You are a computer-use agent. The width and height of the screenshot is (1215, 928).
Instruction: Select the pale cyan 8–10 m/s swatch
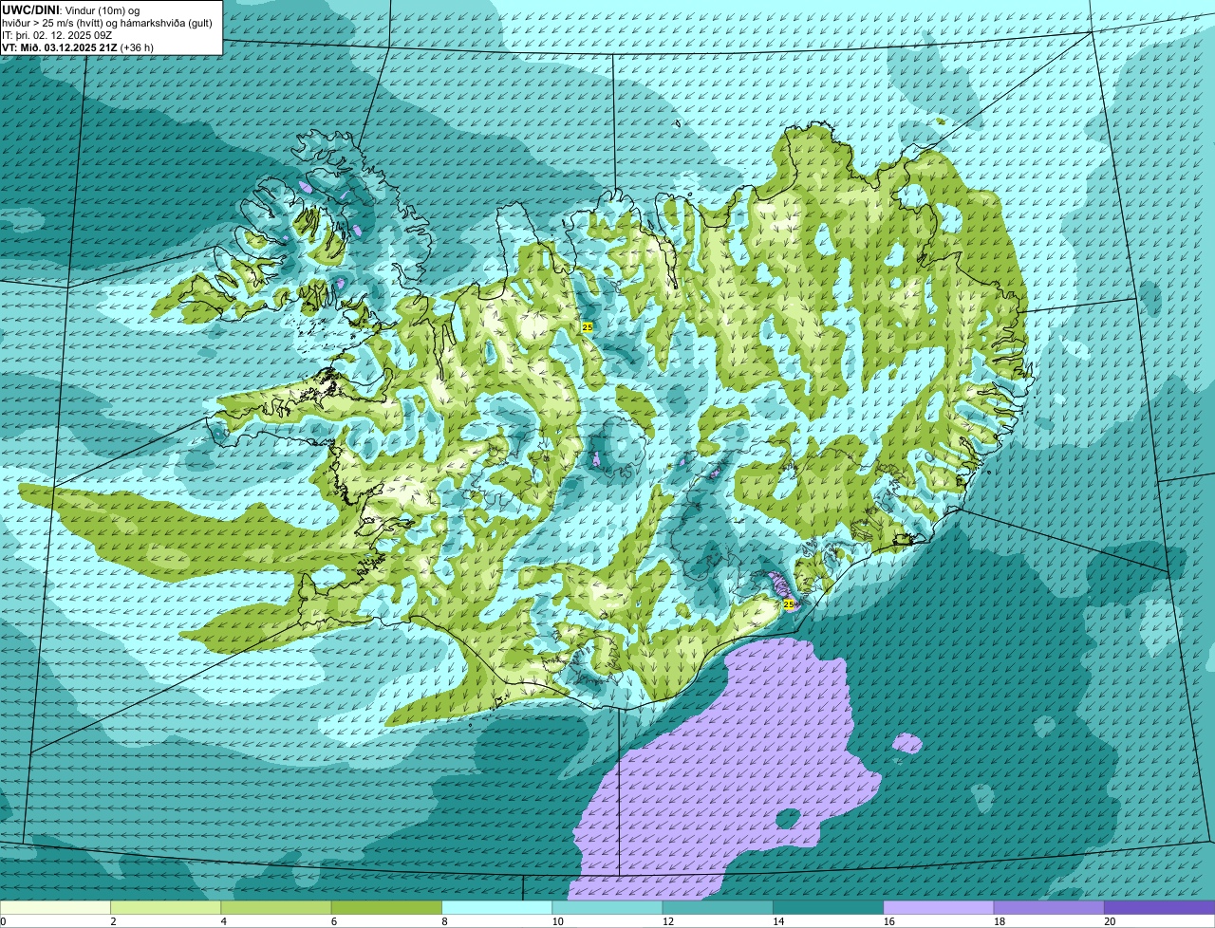coord(497,908)
